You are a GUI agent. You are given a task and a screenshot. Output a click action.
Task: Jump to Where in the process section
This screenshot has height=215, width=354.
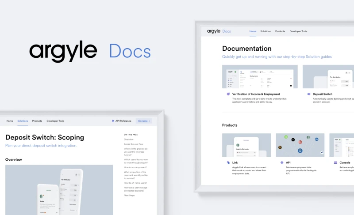(x=136, y=152)
